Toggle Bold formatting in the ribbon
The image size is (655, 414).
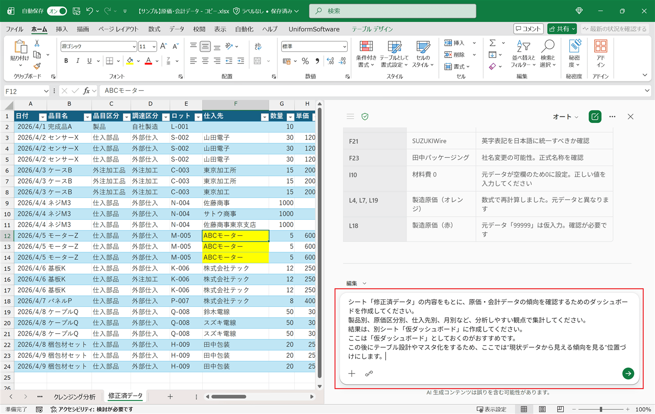tap(66, 61)
